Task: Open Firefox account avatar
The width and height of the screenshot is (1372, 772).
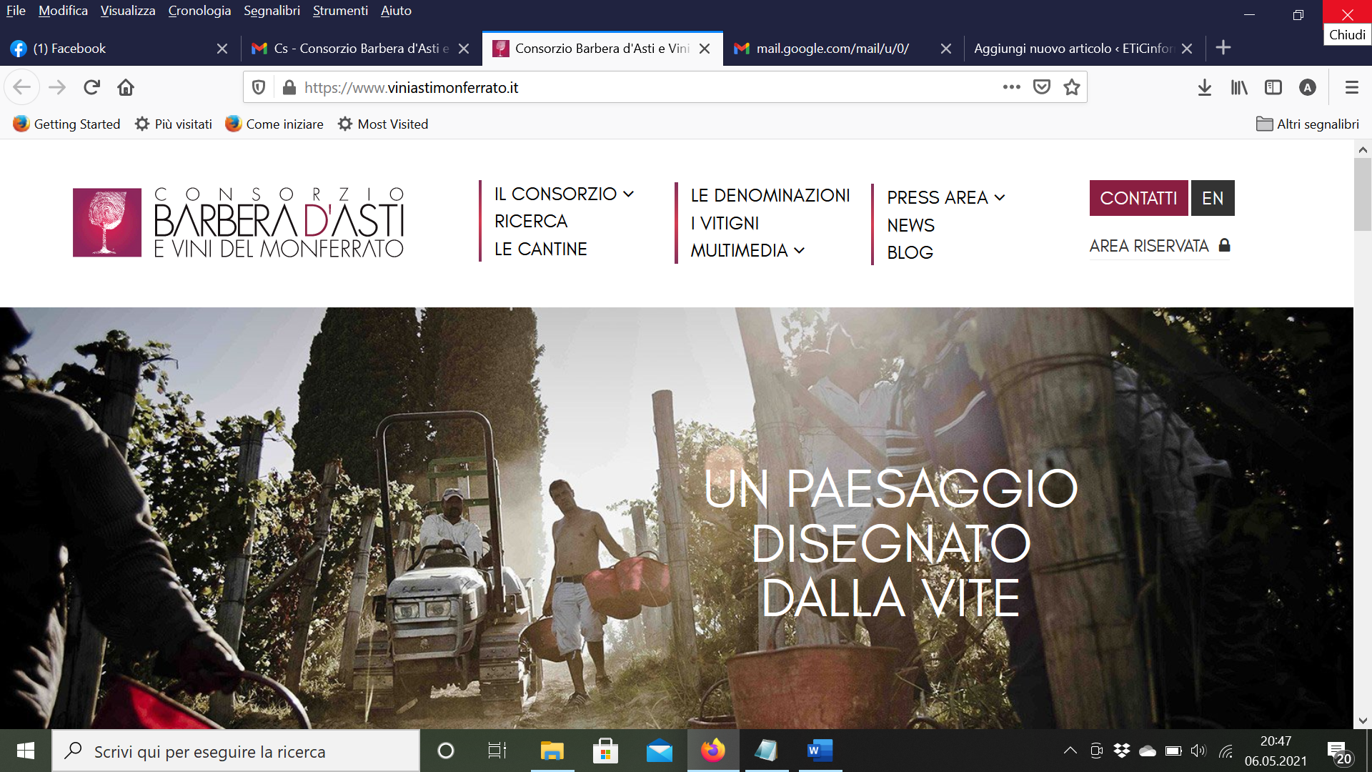Action: [x=1307, y=87]
